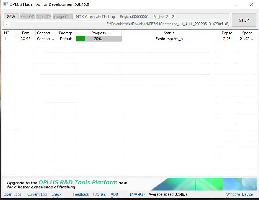Close the OPLUS Flash Tool window
Viewport: 259px width, 200px height.
[252, 4]
